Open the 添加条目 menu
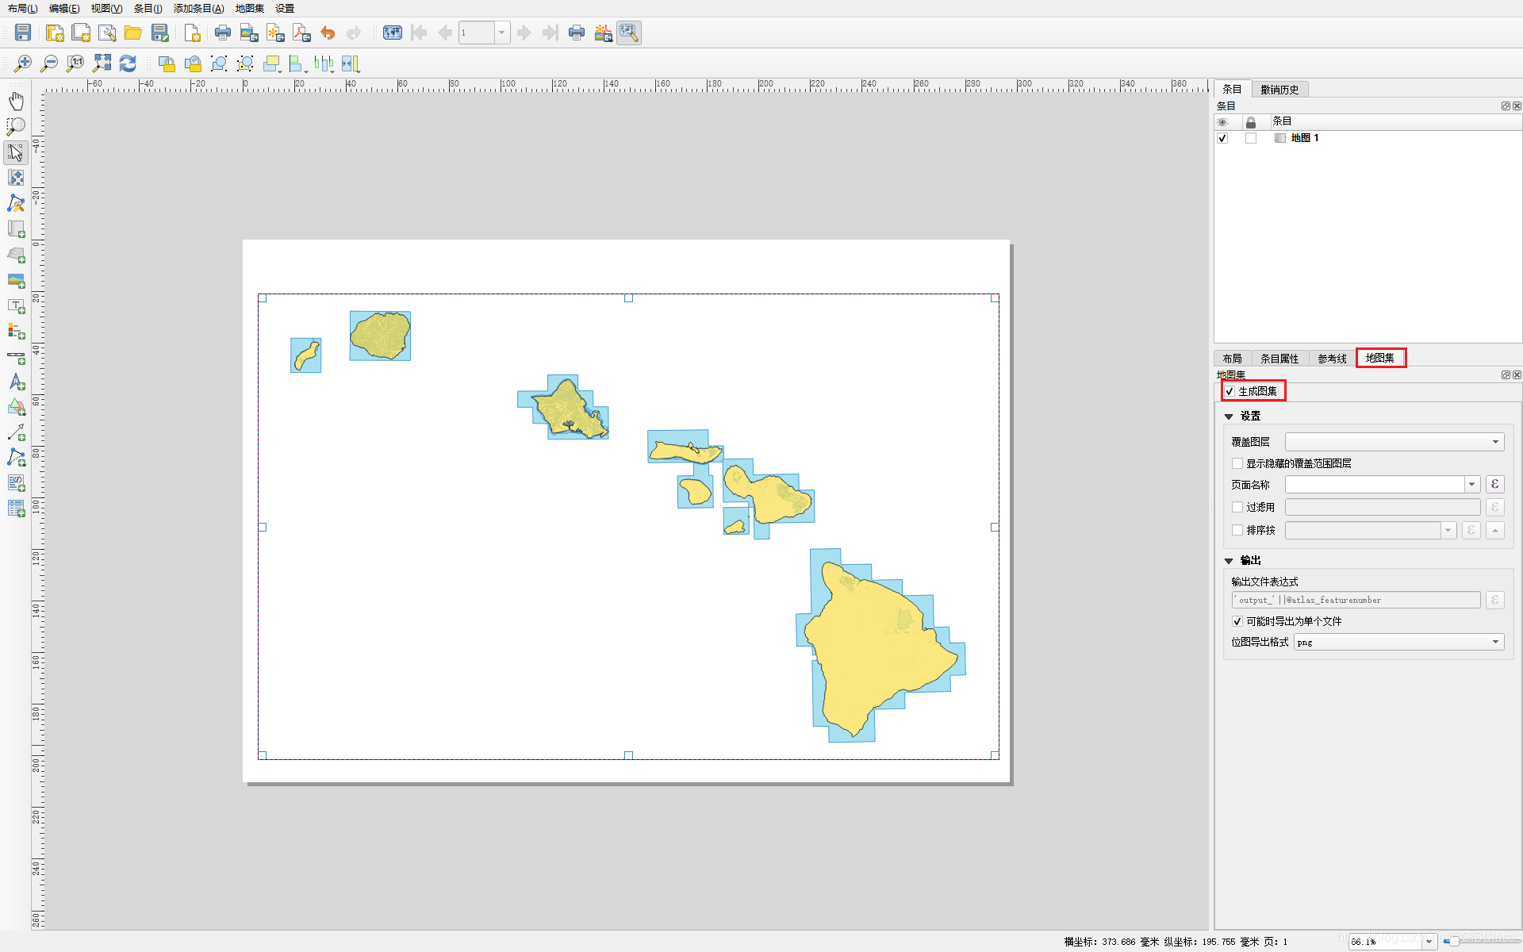 point(198,8)
